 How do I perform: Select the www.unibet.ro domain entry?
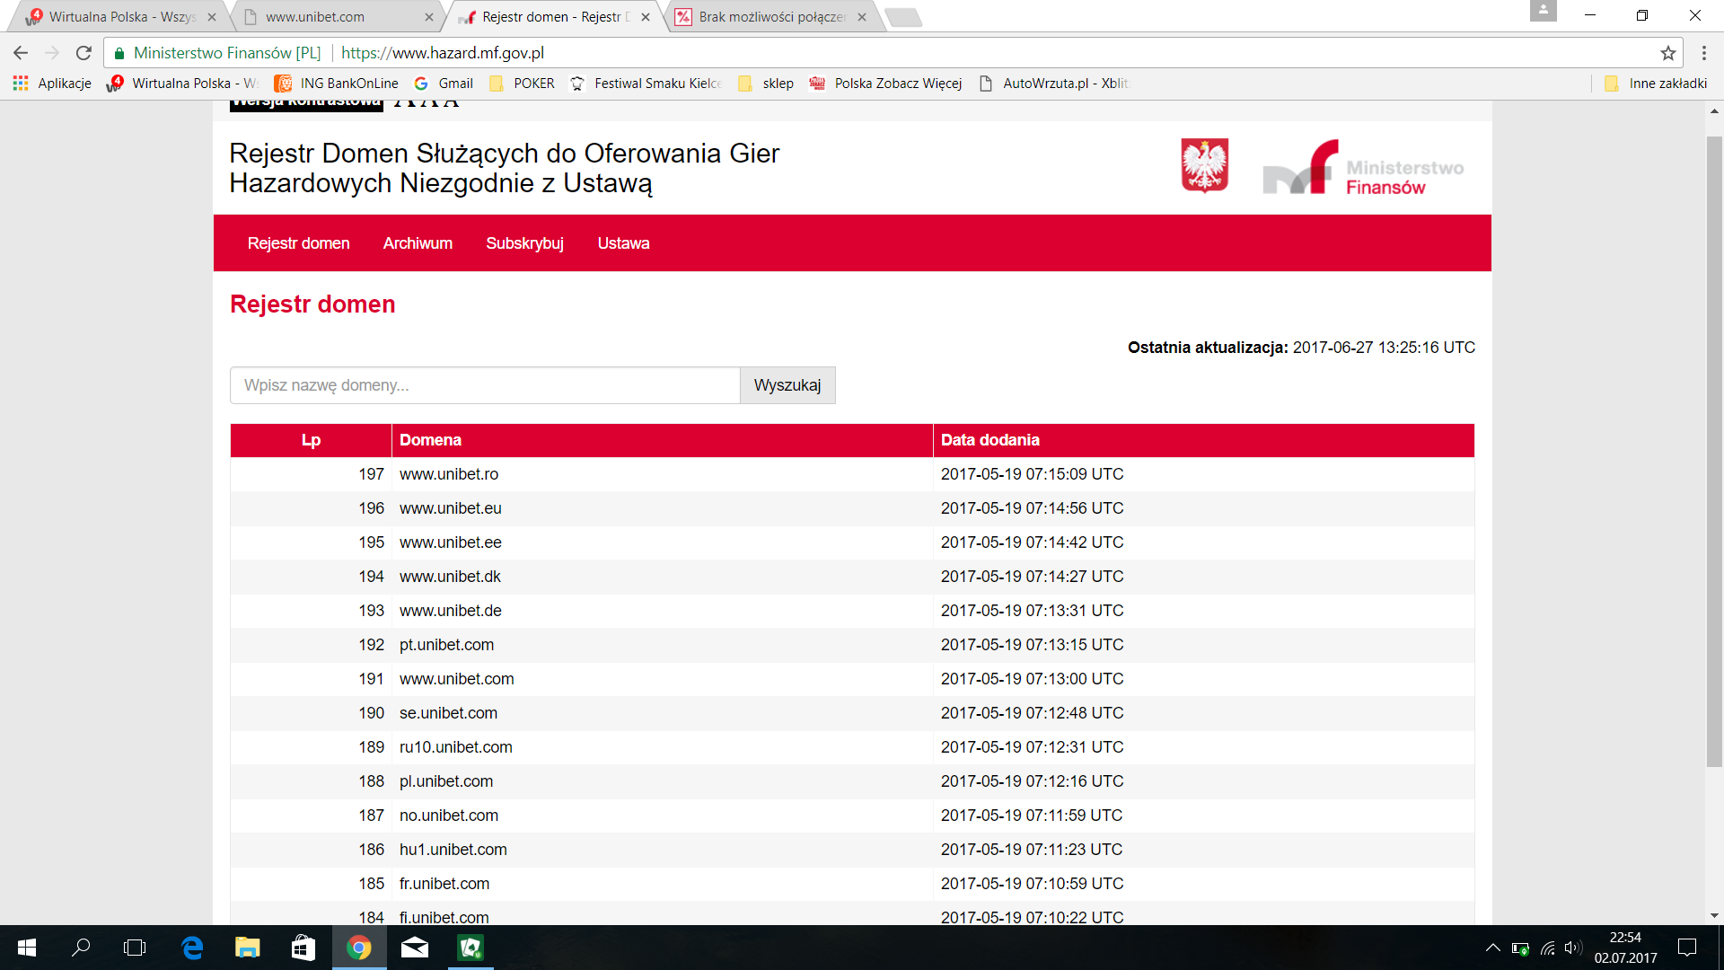pyautogui.click(x=449, y=474)
